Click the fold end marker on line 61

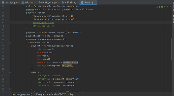coord(10,89)
